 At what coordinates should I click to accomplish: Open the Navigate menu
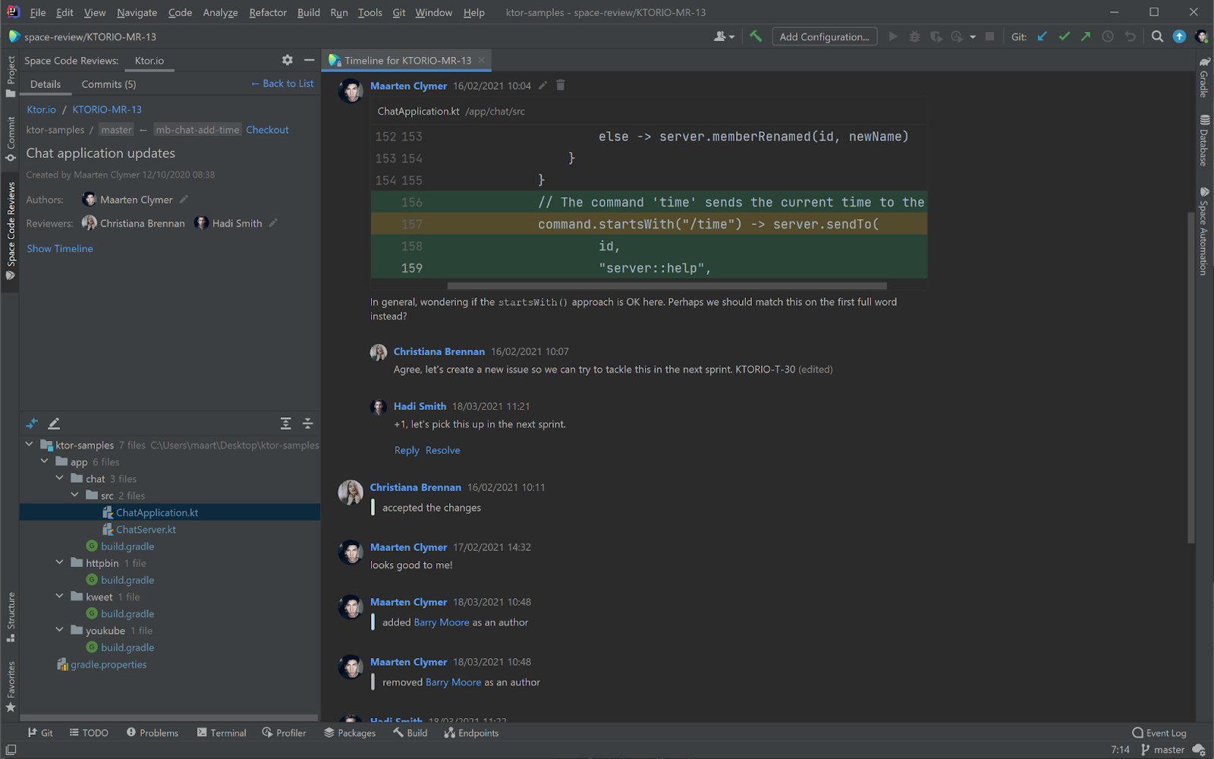coord(137,12)
